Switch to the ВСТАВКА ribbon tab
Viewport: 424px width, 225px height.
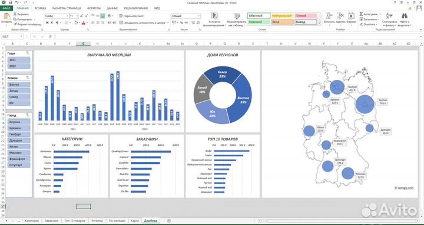pyautogui.click(x=40, y=8)
